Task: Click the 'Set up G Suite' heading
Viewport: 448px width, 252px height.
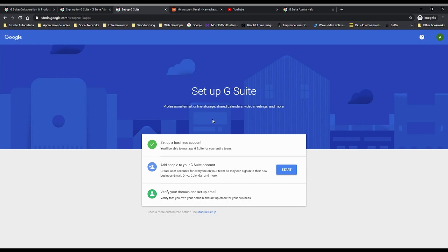Action: pos(224,91)
